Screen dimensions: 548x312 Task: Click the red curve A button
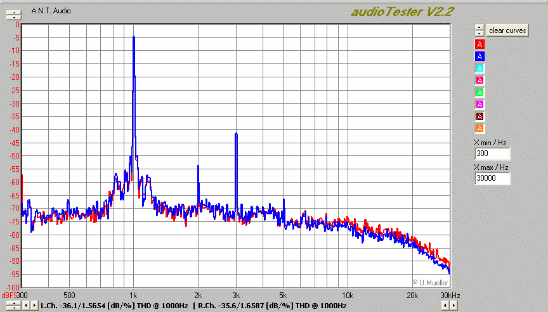coord(480,44)
